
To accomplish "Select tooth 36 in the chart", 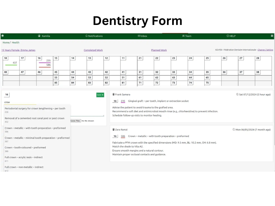I will (x=224, y=72).
